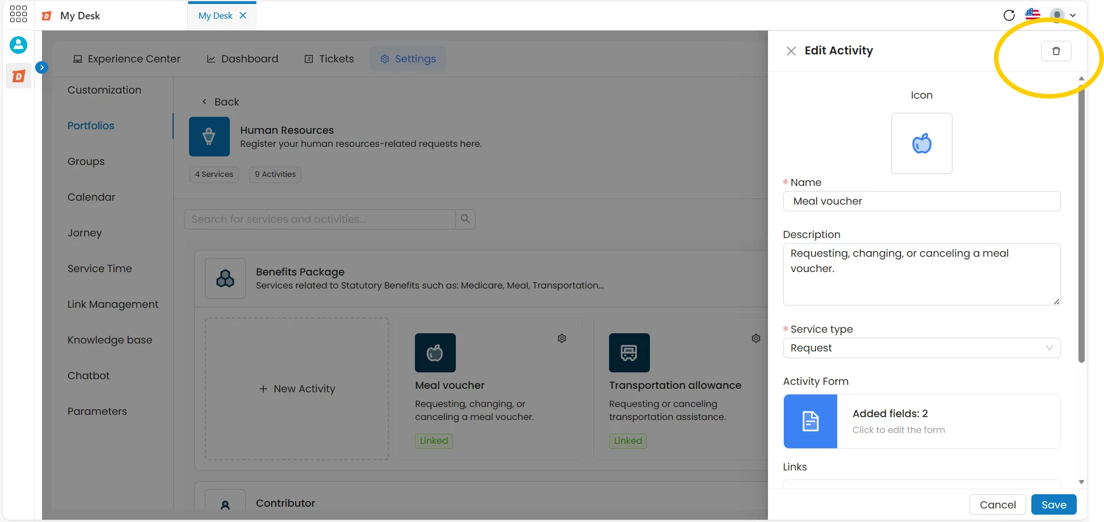The width and height of the screenshot is (1104, 522).
Task: Open the orange Desk app icon in sidebar
Action: 18,76
